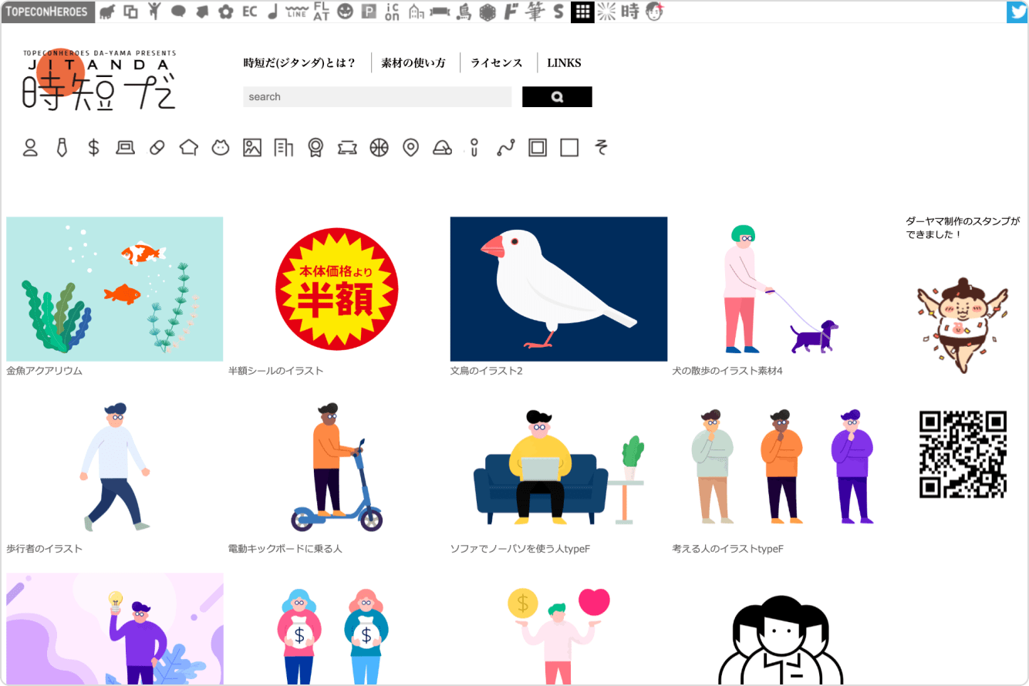
Task: Click the 文鳥のイラスト2 caption link
Action: [x=487, y=371]
